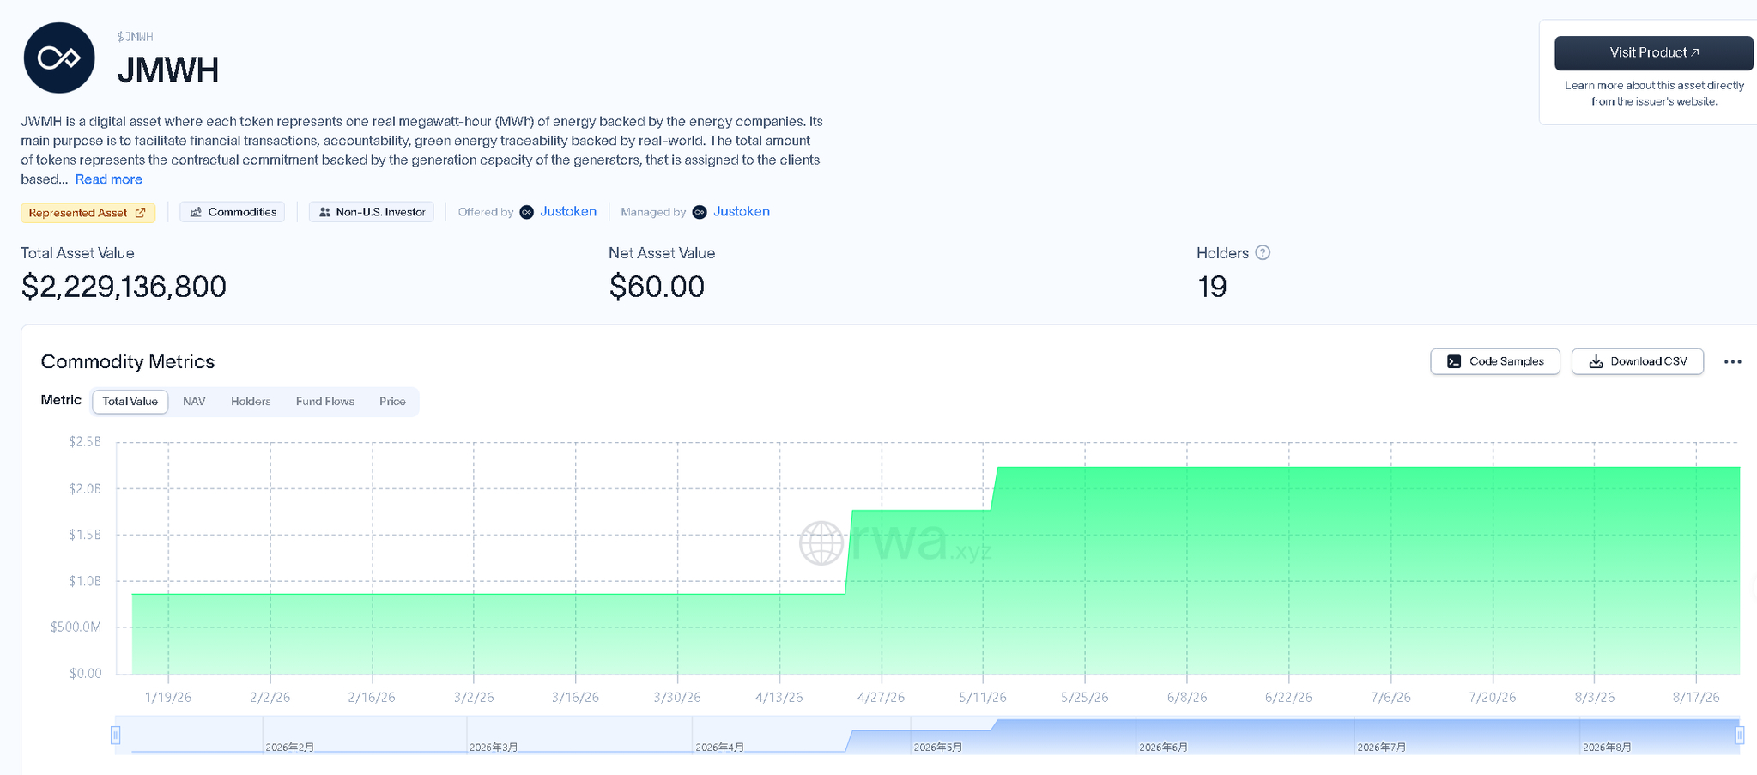Image resolution: width=1757 pixels, height=775 pixels.
Task: Click the 2026年5月 area of the range navigator
Action: pos(938,748)
